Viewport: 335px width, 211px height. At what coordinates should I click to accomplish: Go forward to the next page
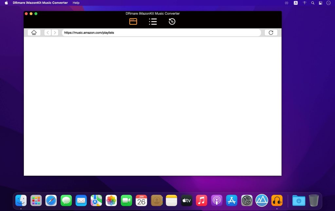click(x=55, y=32)
